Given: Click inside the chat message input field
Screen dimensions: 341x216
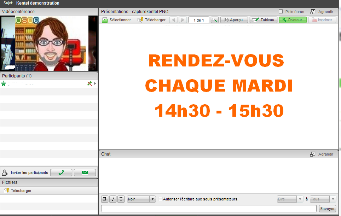Looking at the screenshot, I should [x=209, y=209].
